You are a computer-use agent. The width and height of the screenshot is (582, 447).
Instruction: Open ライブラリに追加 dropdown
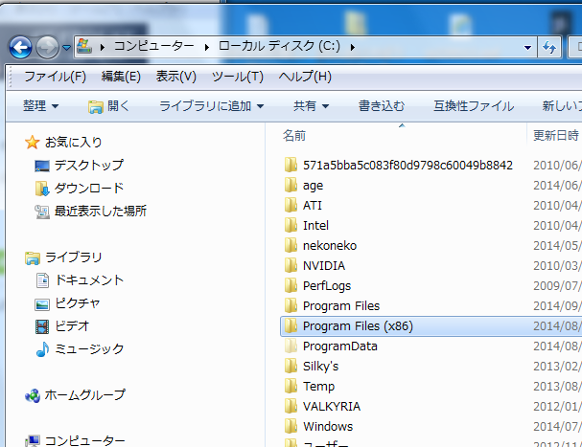pos(212,106)
